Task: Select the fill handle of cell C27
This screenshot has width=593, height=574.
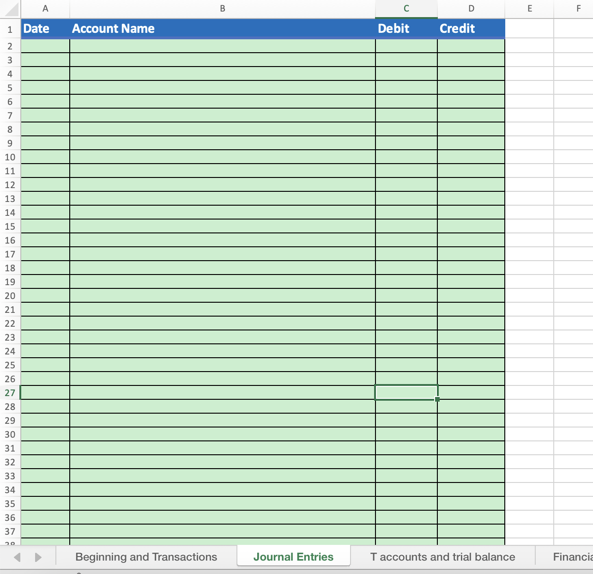Action: 436,399
